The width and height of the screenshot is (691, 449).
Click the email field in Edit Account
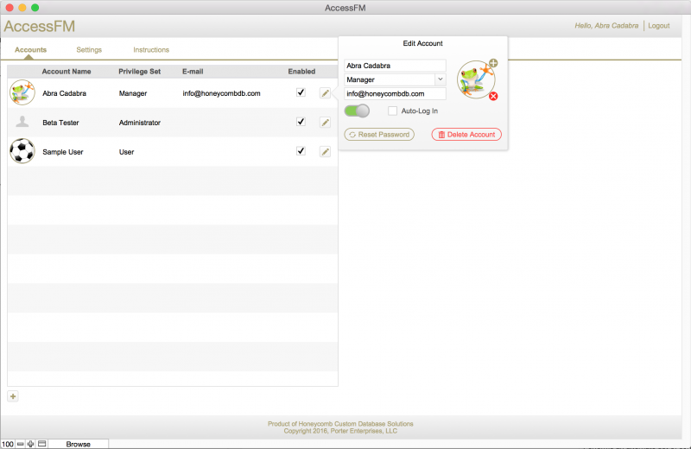click(x=395, y=93)
